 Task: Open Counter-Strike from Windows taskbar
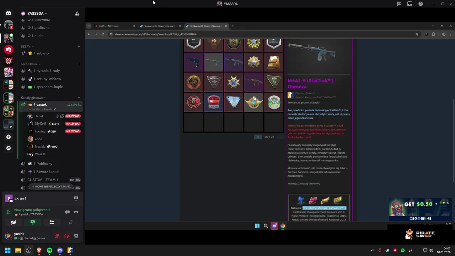70,250
